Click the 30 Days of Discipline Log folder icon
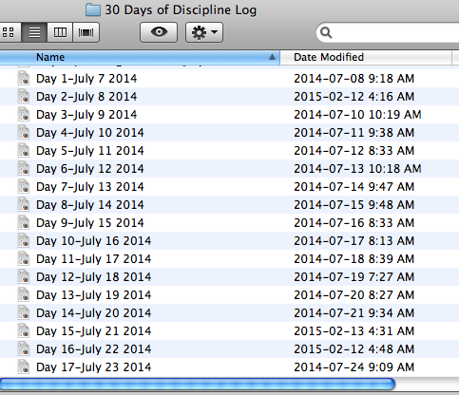Viewport: 459px width, 395px height. 93,9
